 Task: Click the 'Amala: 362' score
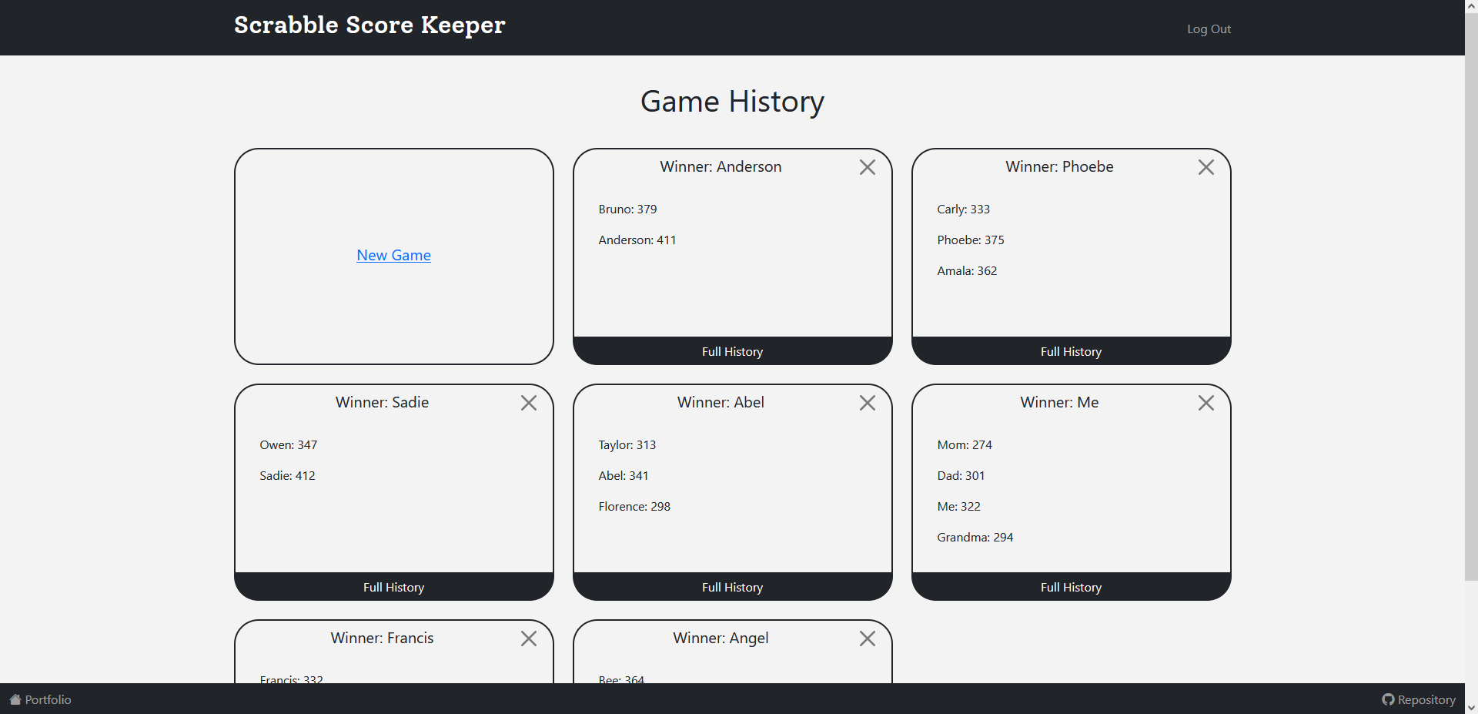(967, 270)
